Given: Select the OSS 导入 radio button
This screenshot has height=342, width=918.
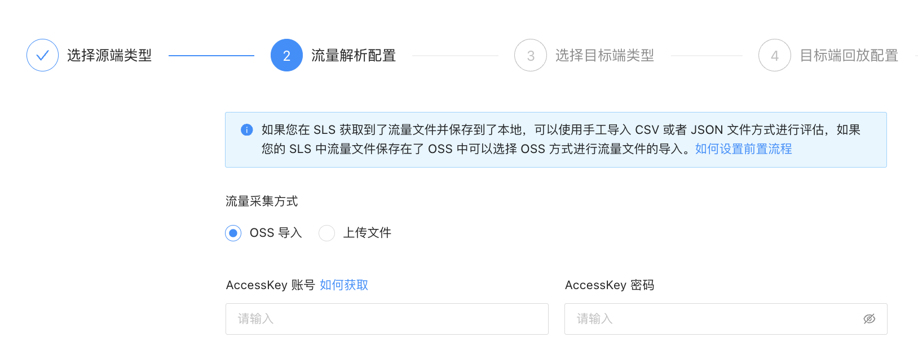Looking at the screenshot, I should [x=233, y=233].
